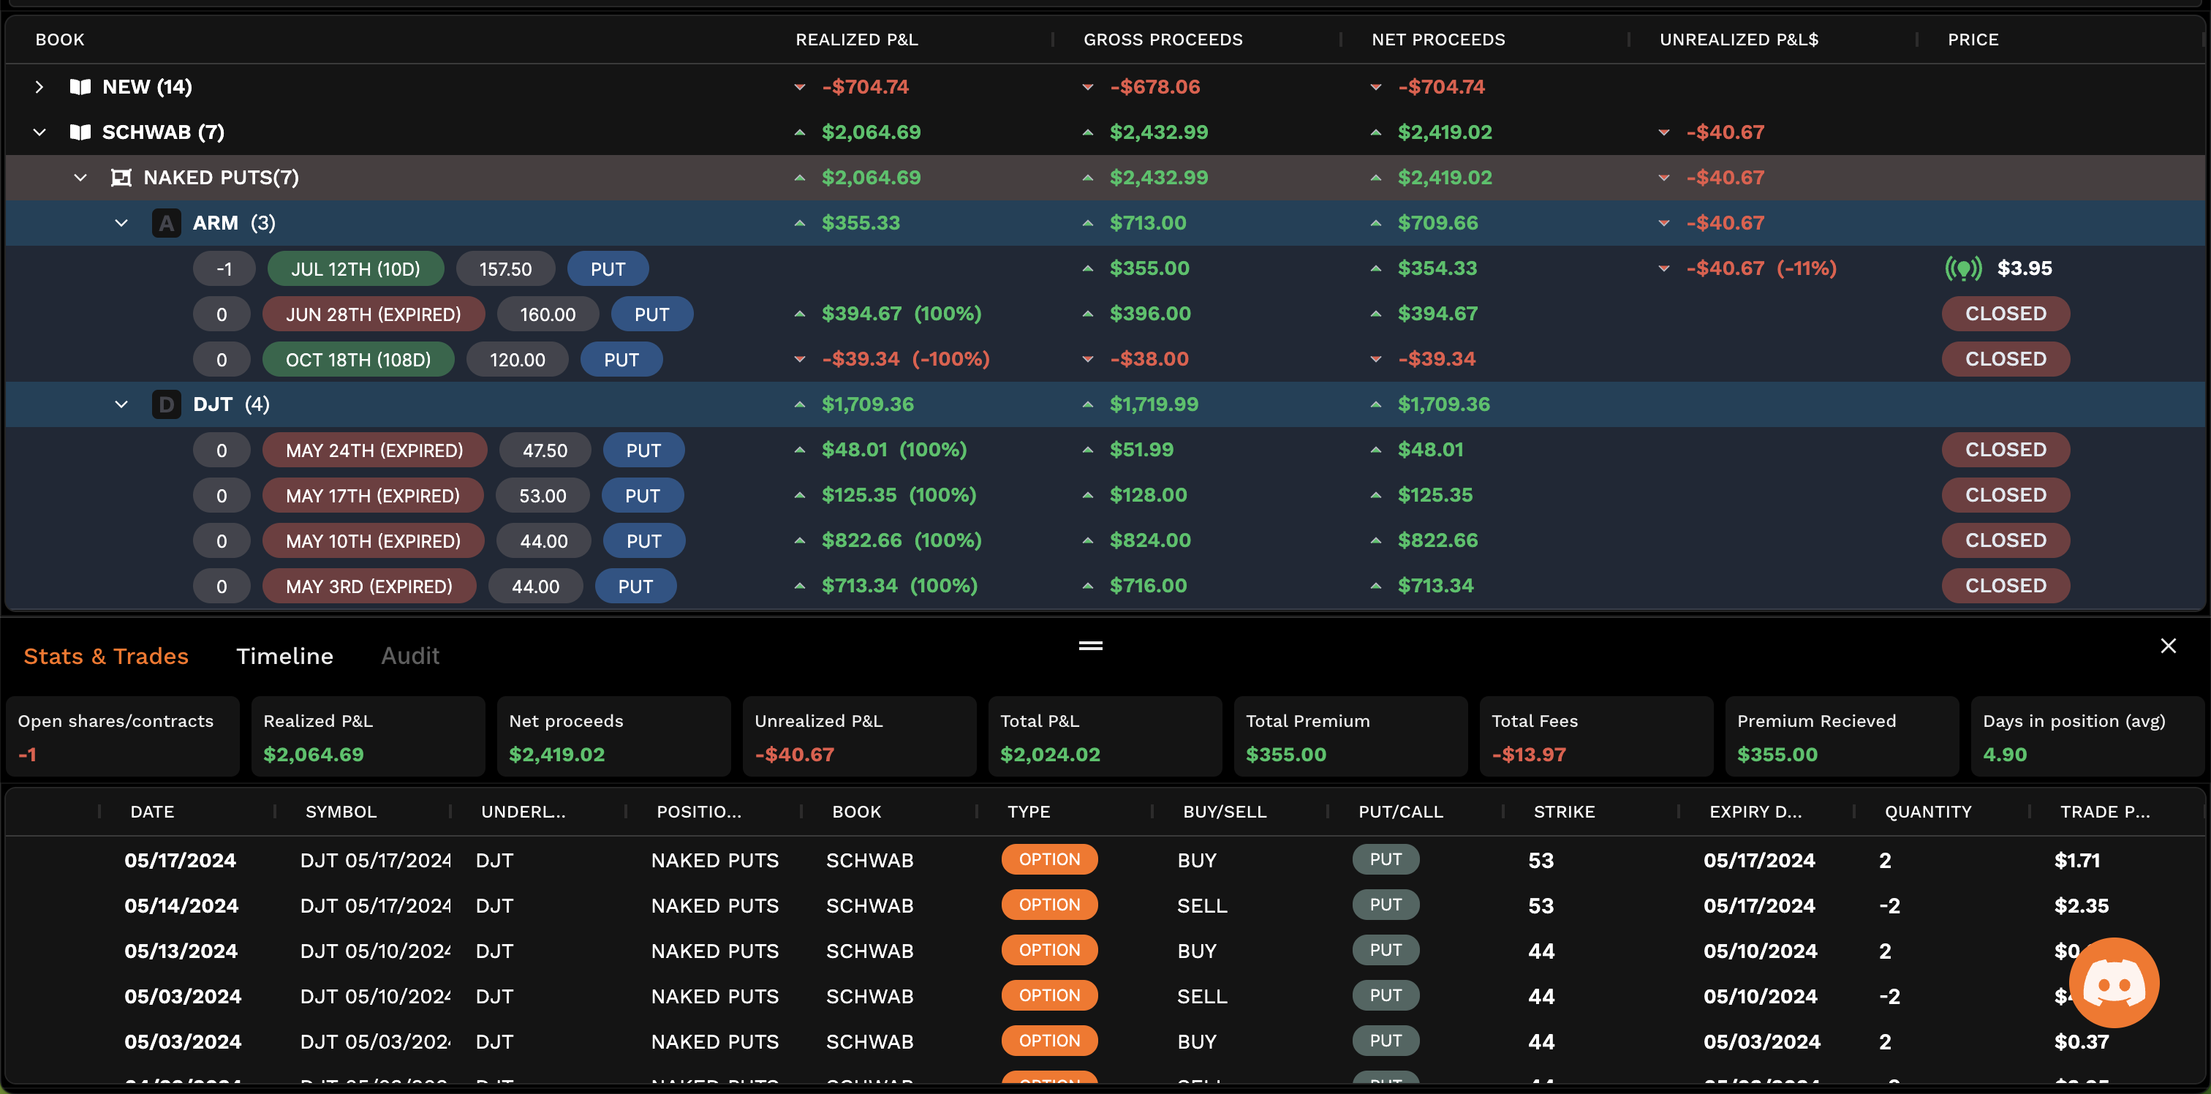Click the MAY 3RD (EXPIRED) pill
The height and width of the screenshot is (1094, 2211).
click(x=369, y=586)
